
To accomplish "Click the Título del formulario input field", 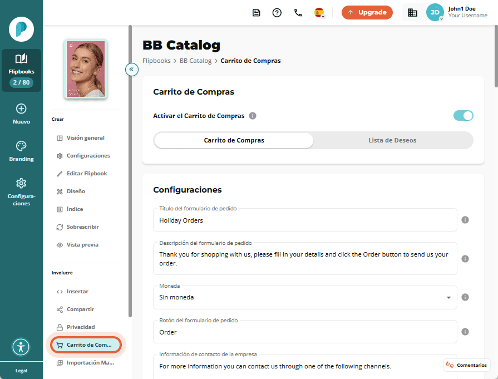I will click(x=304, y=220).
